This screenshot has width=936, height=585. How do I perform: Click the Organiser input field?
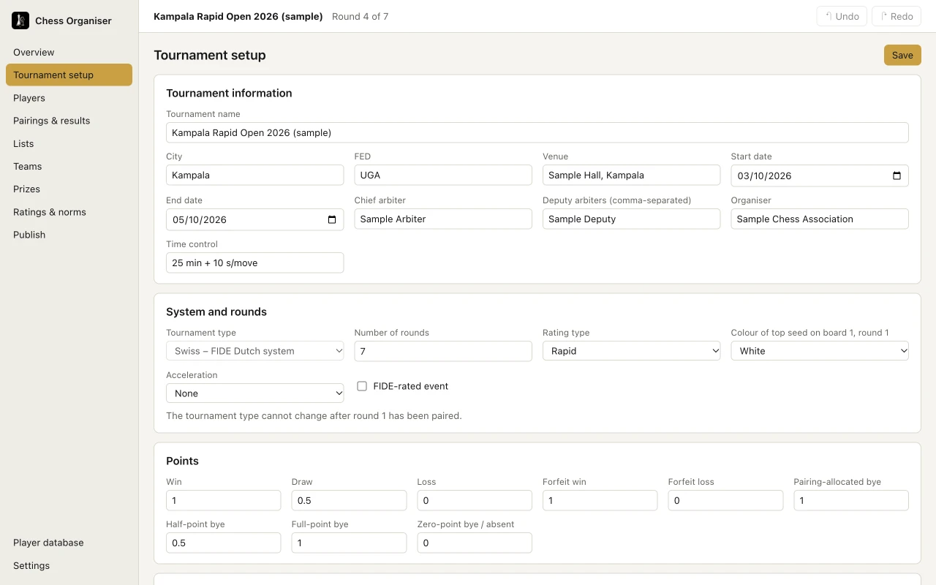(x=820, y=219)
